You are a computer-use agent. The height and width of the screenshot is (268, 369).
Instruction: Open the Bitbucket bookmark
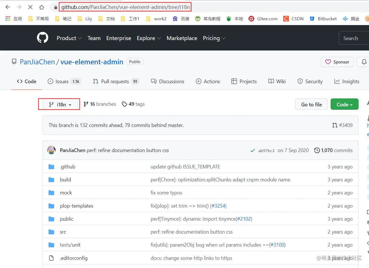click(x=323, y=19)
